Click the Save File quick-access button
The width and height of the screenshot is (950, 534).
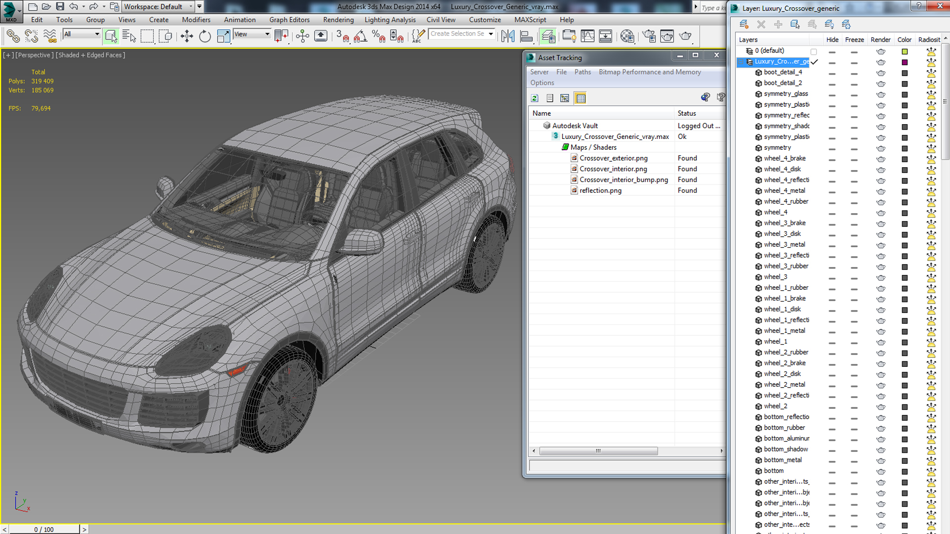(60, 6)
